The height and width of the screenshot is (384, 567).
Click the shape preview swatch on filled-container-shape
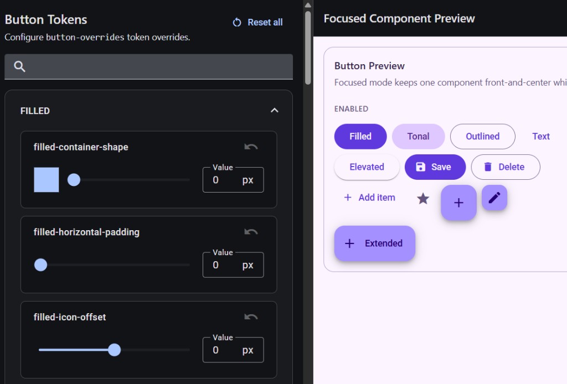[46, 179]
